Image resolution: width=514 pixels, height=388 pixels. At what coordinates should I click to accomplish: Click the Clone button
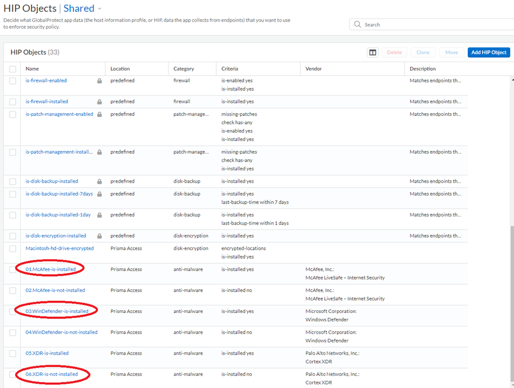[x=423, y=52]
